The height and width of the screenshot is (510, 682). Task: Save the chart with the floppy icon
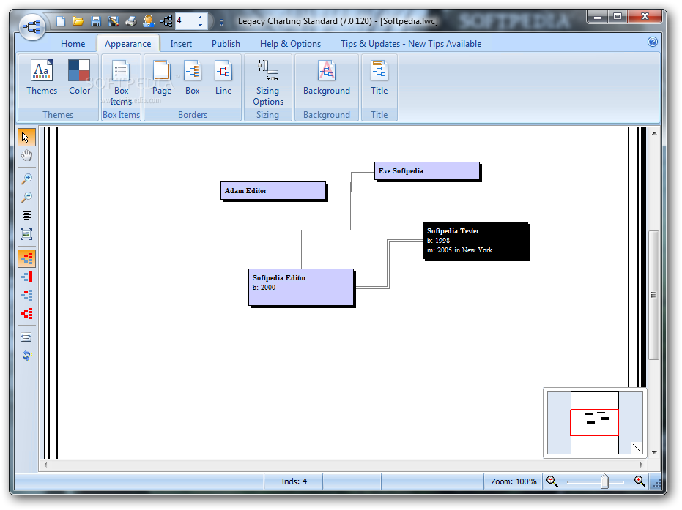[x=96, y=20]
